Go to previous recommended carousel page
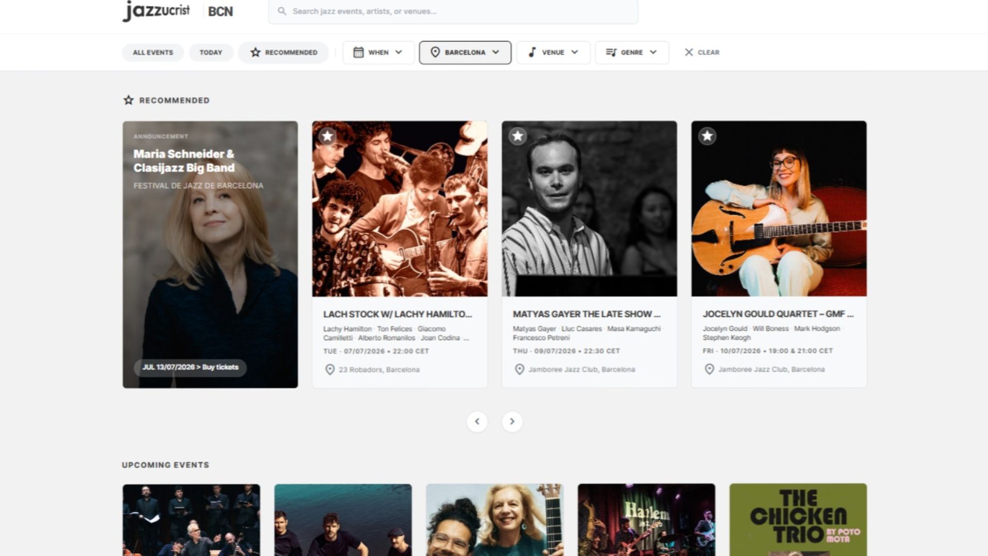This screenshot has height=556, width=988. (x=477, y=422)
